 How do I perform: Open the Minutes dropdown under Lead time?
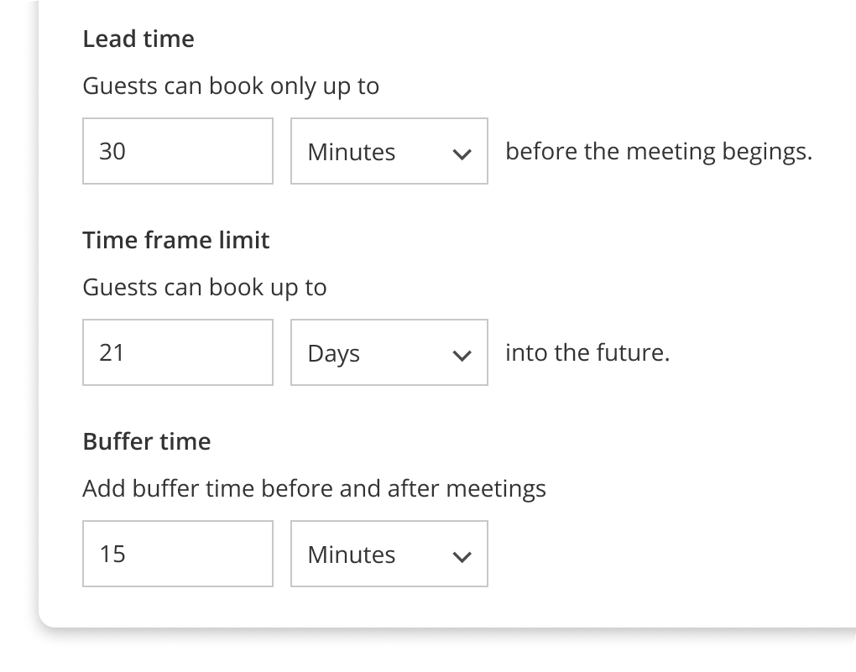click(x=389, y=151)
